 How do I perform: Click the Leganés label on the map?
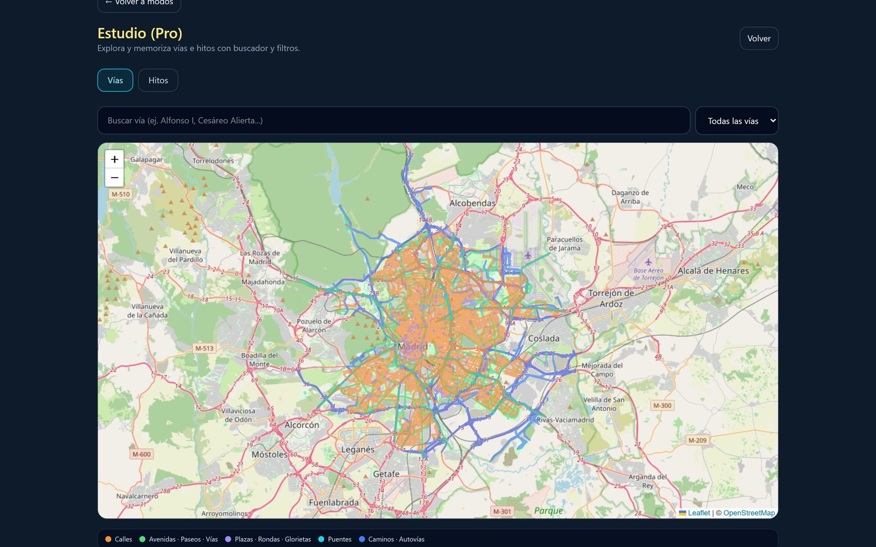click(x=358, y=450)
